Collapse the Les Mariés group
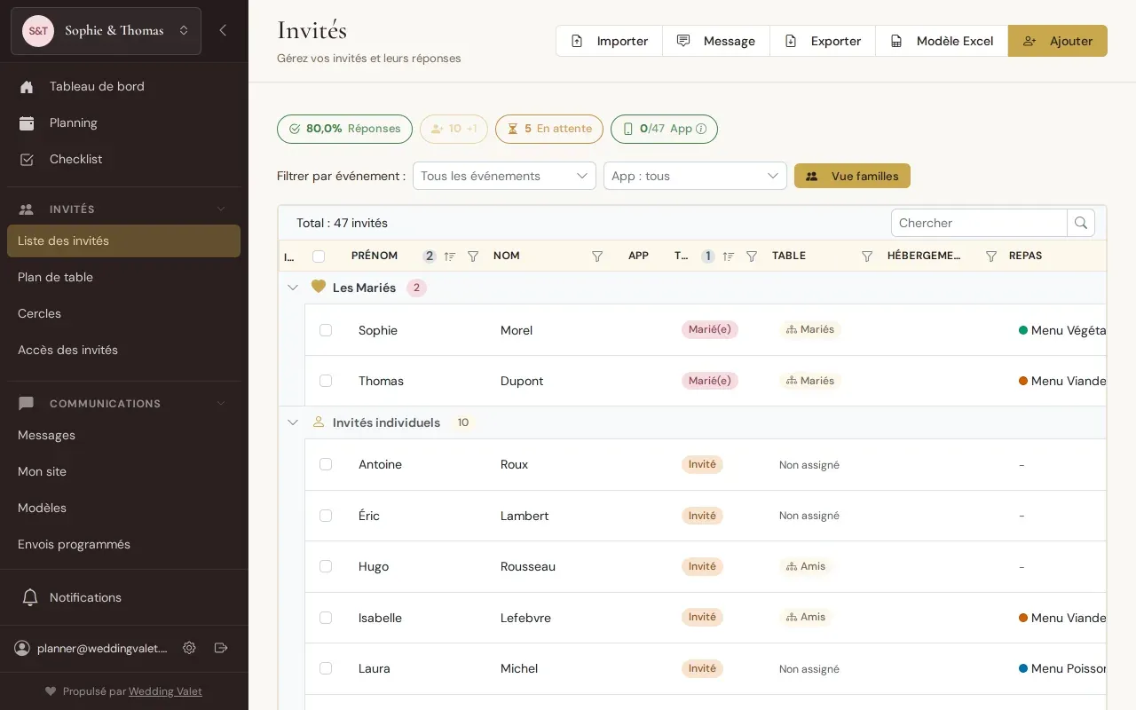 pos(293,288)
